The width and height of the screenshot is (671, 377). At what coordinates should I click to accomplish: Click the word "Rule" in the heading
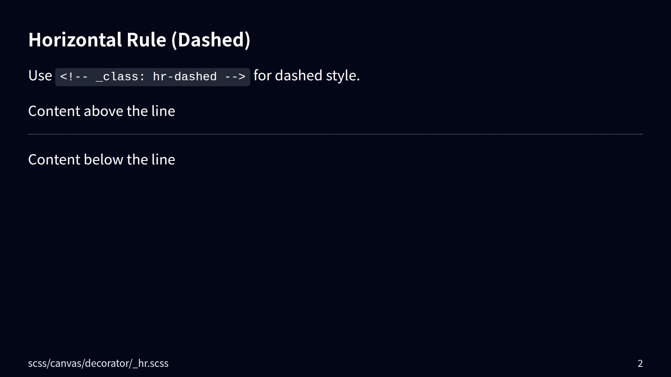point(146,40)
